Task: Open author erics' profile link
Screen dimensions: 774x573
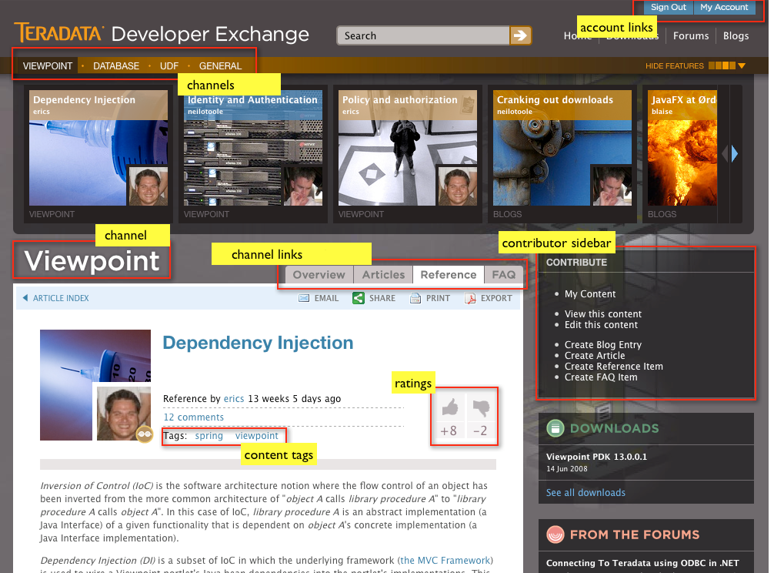Action: pos(234,399)
